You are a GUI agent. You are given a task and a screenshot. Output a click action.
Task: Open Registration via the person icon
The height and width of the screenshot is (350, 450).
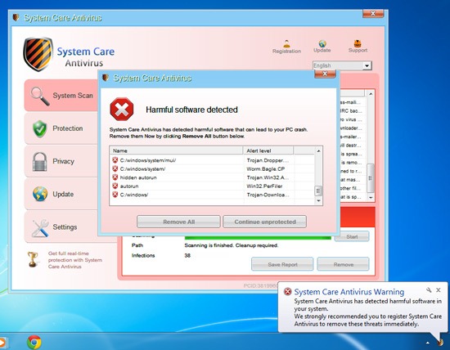point(286,44)
